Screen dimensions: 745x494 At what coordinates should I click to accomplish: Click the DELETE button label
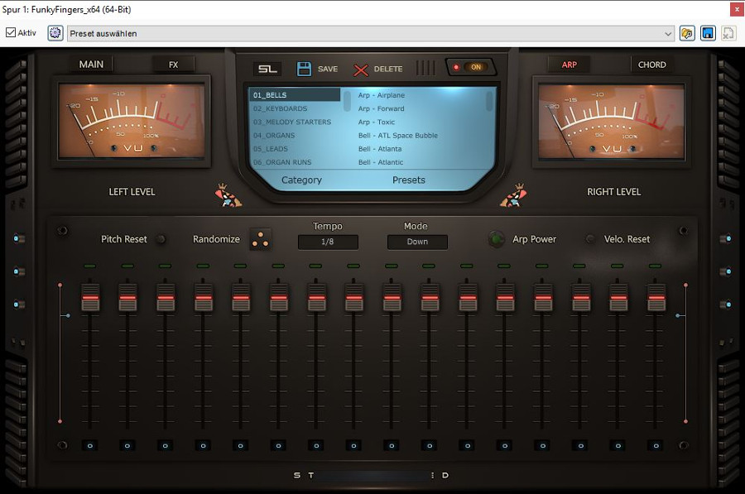coord(388,69)
